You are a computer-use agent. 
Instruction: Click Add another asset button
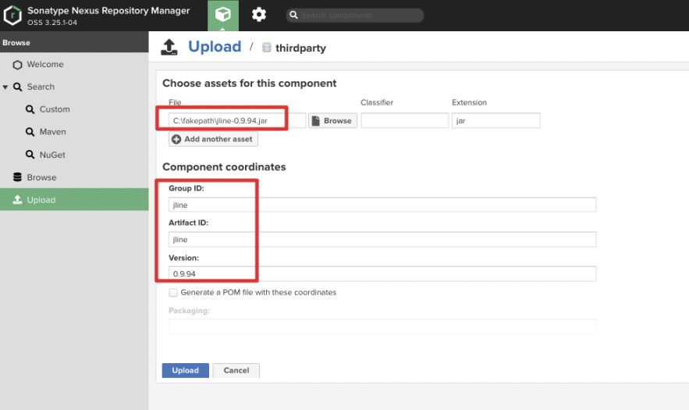pos(213,139)
